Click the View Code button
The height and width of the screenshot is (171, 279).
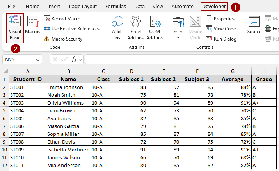[220, 28]
